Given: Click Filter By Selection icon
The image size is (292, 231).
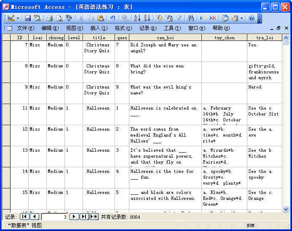Looking at the screenshot, I should coord(159,18).
